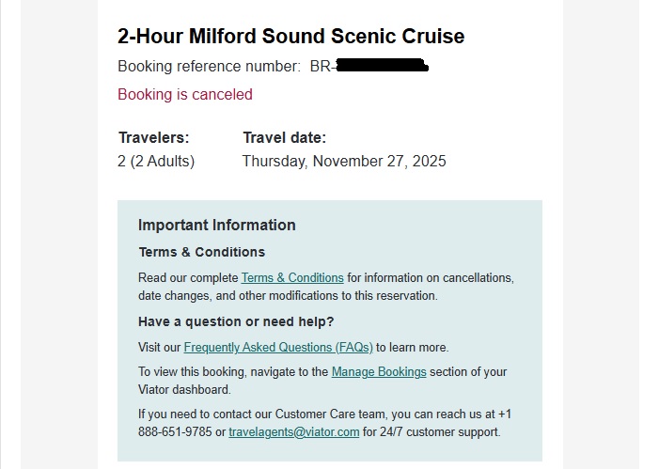The width and height of the screenshot is (659, 469).
Task: Open the Frequently Asked Questions (FAQs) link
Action: [278, 348]
